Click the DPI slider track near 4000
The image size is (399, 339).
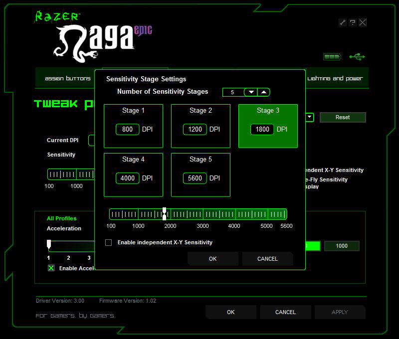tap(235, 214)
